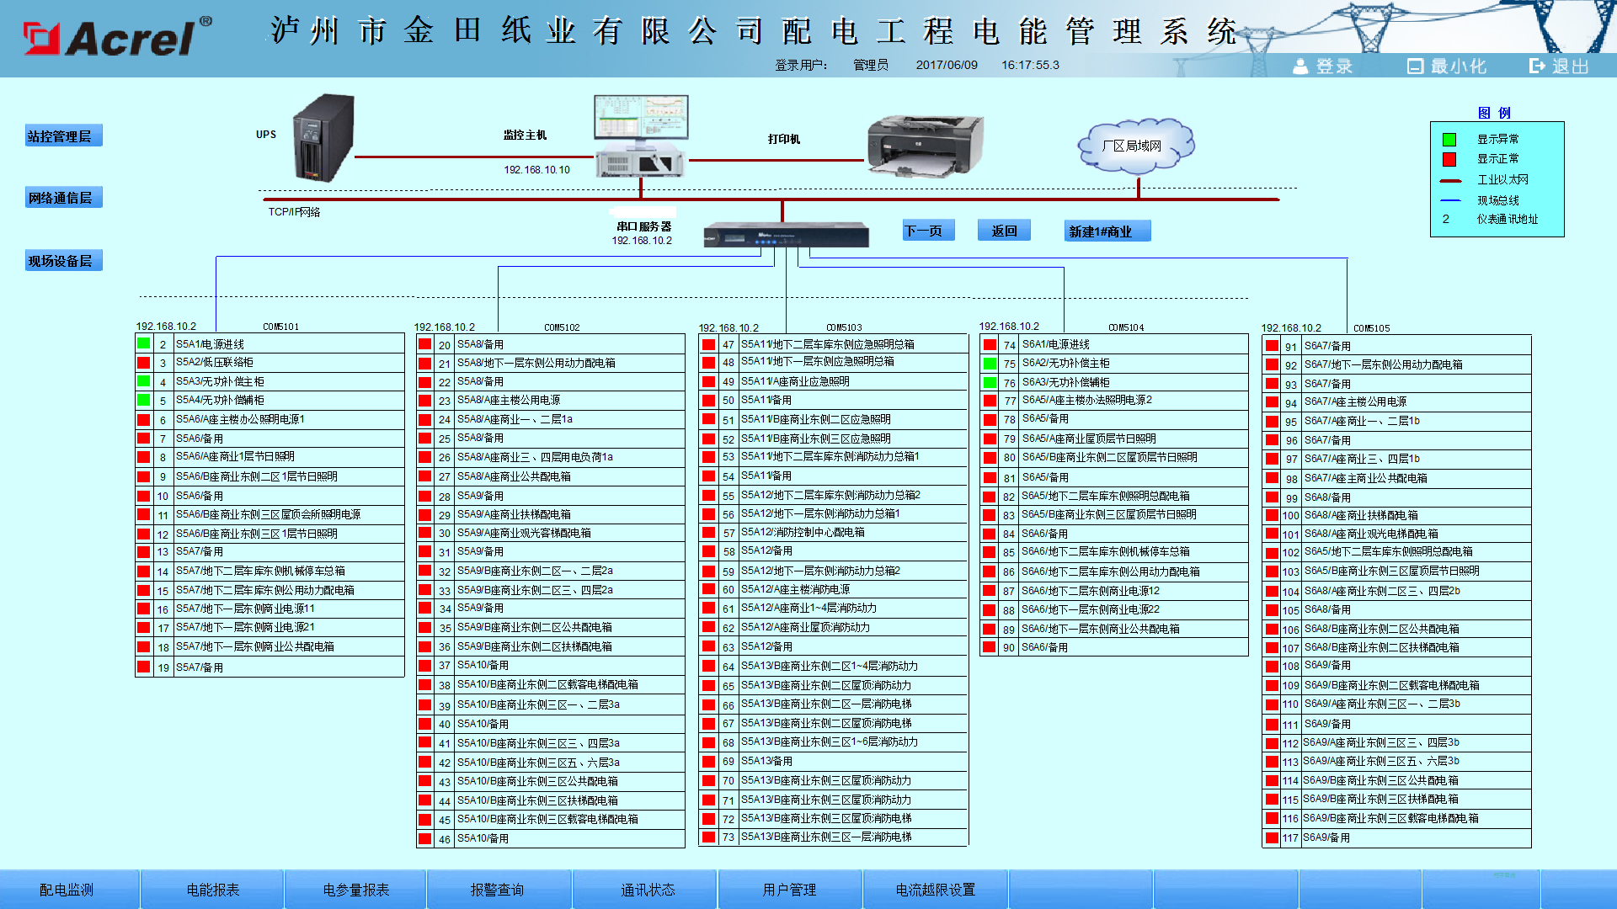Click the printer icon
The width and height of the screenshot is (1617, 909).
coord(925,146)
